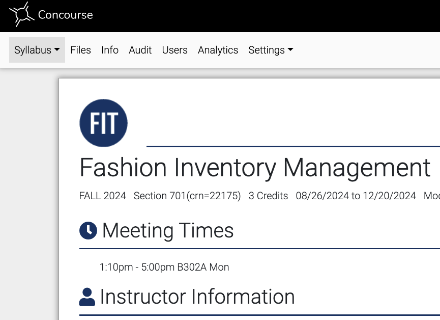Open the Files tab
The image size is (440, 320).
click(80, 50)
